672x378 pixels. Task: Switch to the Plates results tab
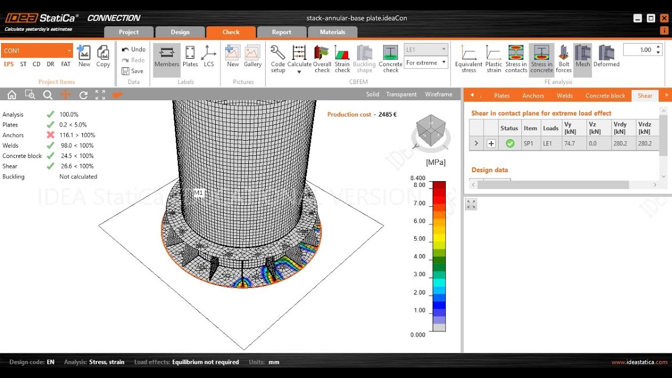tap(502, 96)
